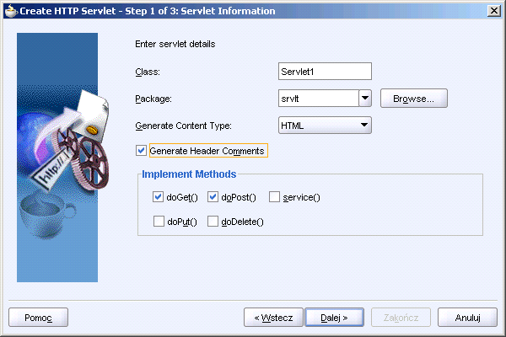506x337 pixels.
Task: Click the Java cup icon in title bar
Action: 11,11
